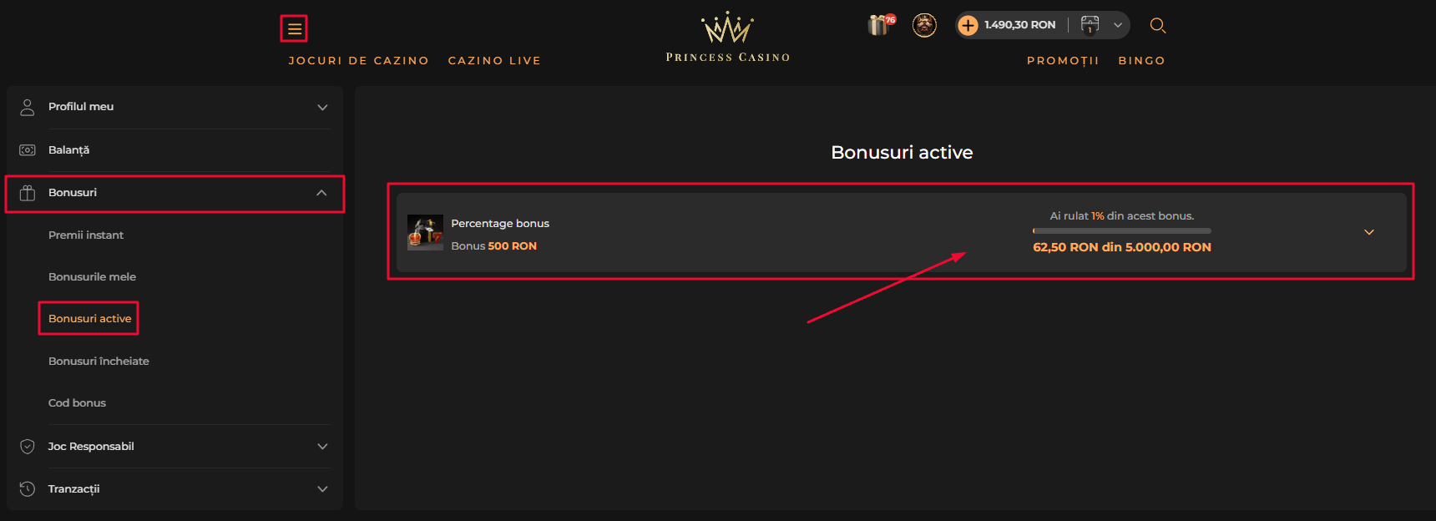Expand the Percentage bonus details chevron
Image resolution: width=1436 pixels, height=521 pixels.
[1369, 232]
